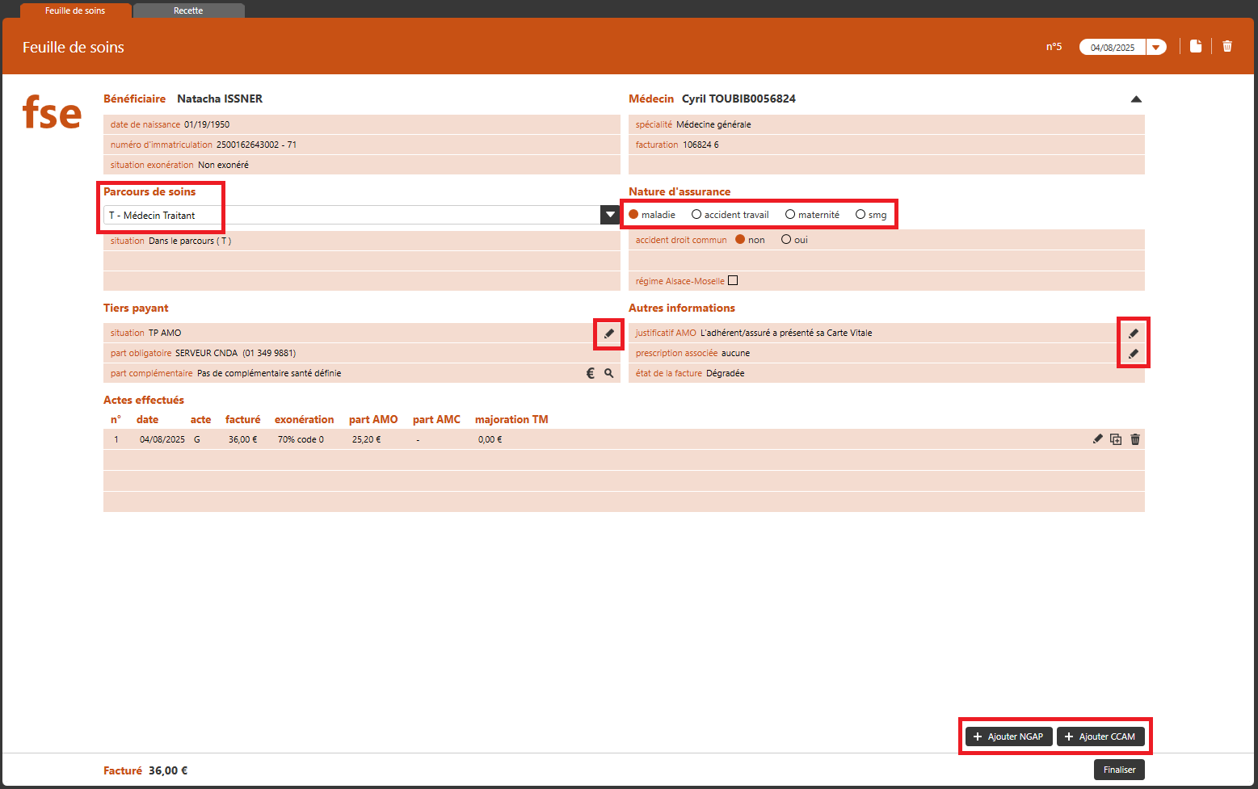Click the Finaliser button

[1119, 770]
